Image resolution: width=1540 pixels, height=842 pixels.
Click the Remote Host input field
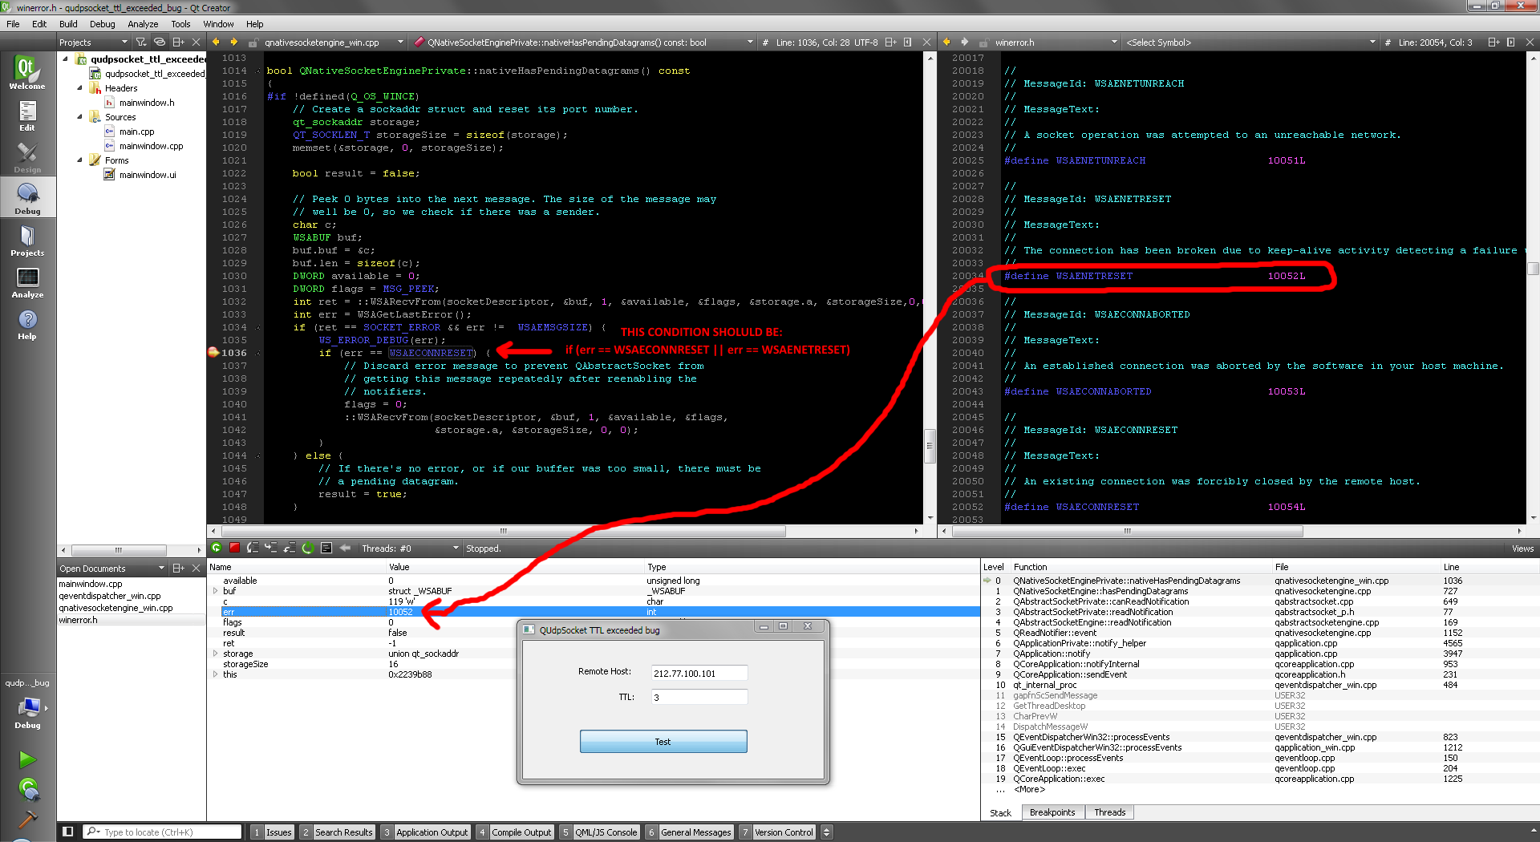click(699, 674)
